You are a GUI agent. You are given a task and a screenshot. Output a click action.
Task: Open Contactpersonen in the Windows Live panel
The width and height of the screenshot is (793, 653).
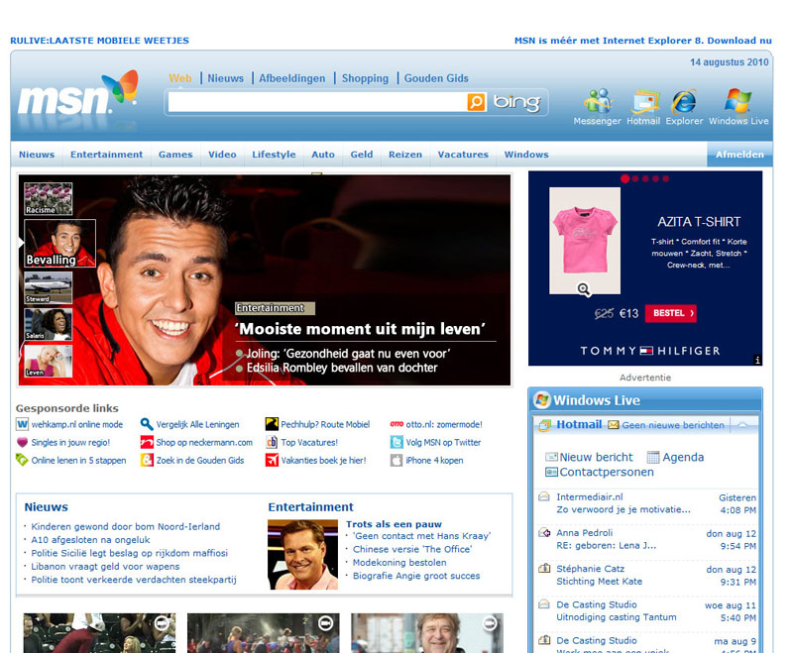coord(551,472)
